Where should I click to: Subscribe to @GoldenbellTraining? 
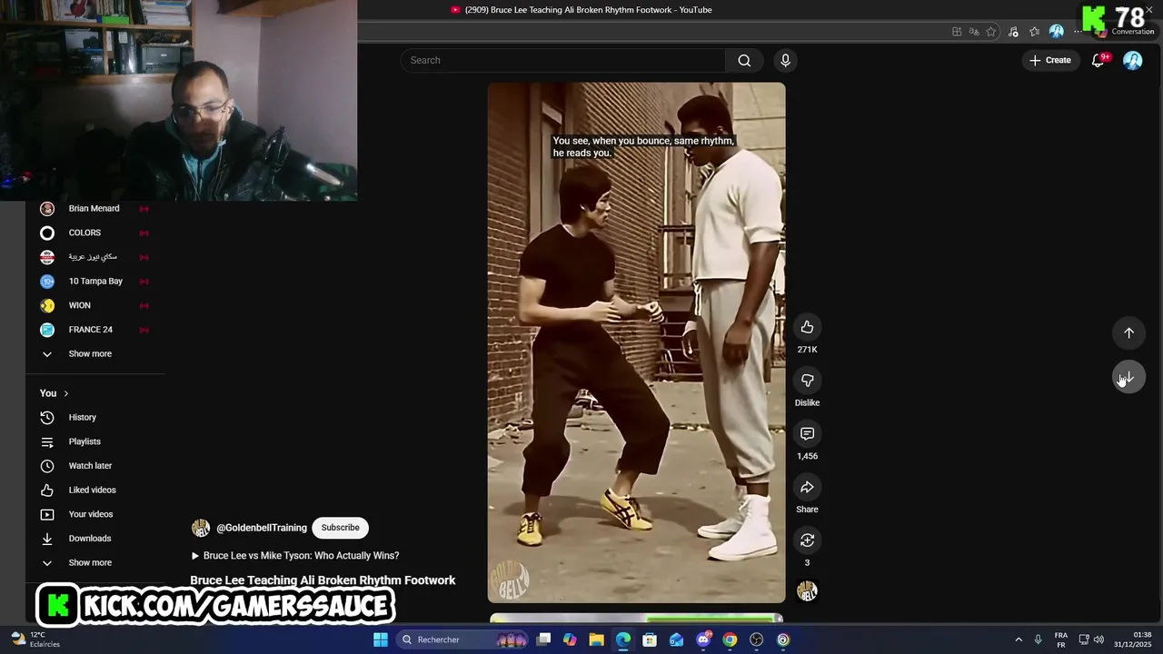click(340, 528)
